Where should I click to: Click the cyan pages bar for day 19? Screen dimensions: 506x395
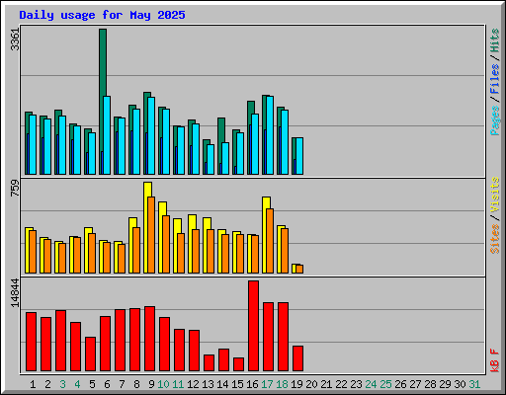click(299, 156)
